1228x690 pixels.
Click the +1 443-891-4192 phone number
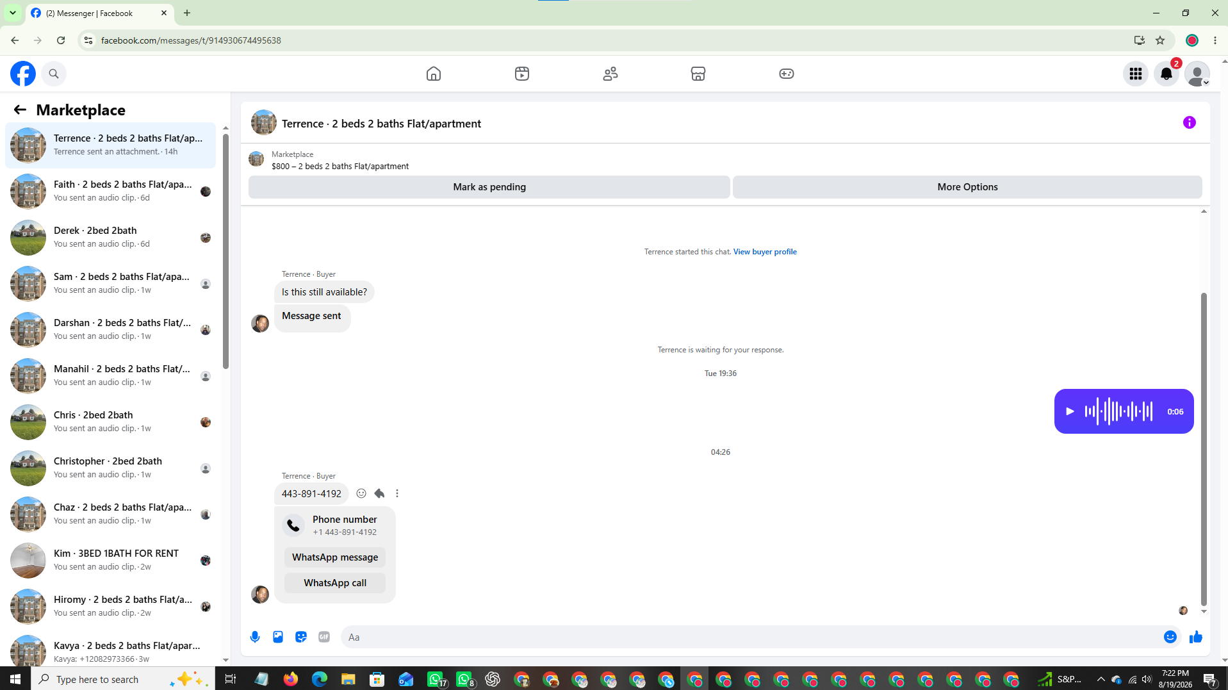[x=345, y=532]
